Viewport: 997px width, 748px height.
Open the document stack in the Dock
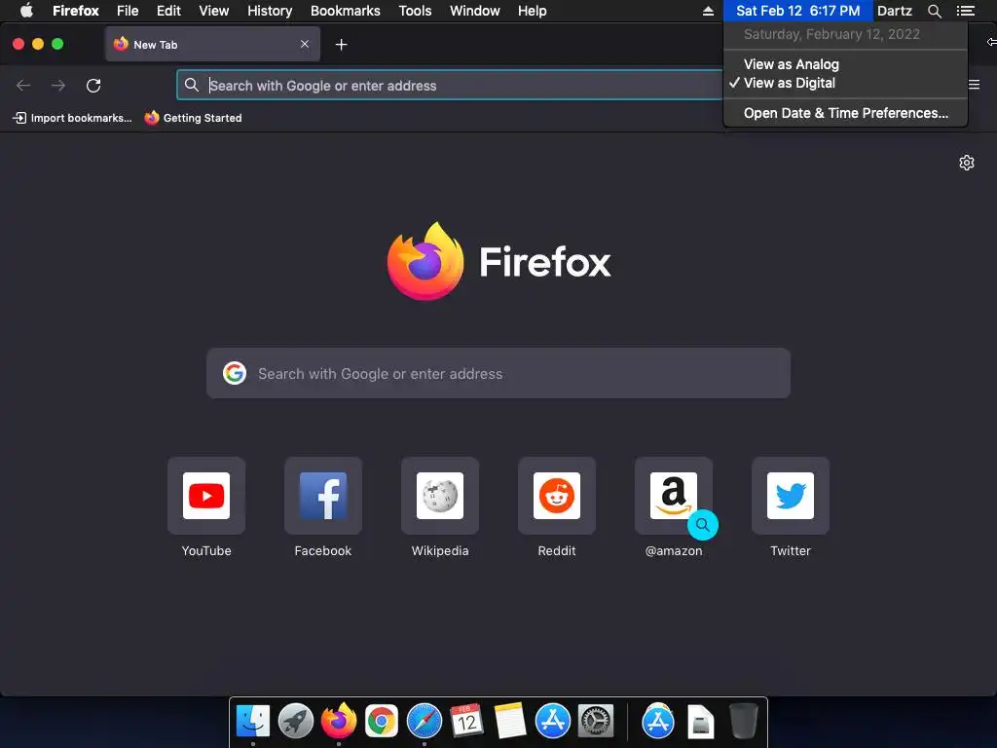[x=701, y=722]
